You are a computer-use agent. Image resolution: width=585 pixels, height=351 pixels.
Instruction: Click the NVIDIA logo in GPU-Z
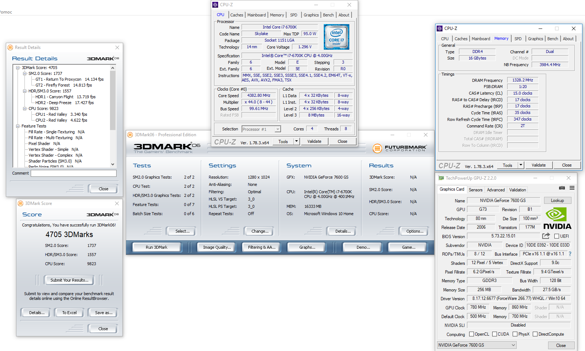pyautogui.click(x=557, y=218)
